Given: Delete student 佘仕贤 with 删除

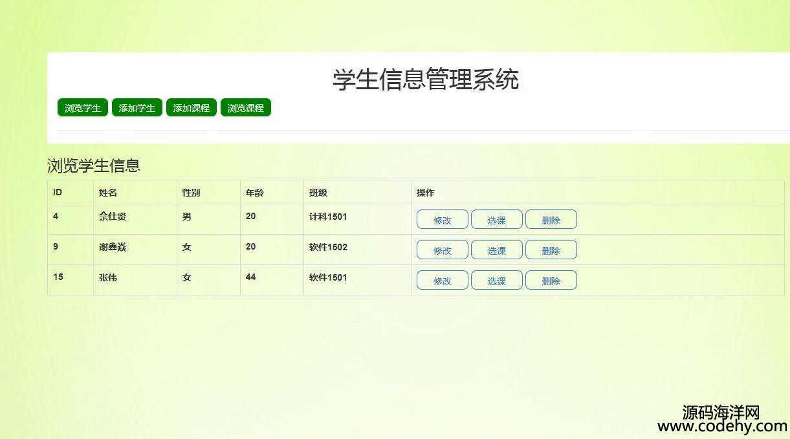Looking at the screenshot, I should click(551, 220).
